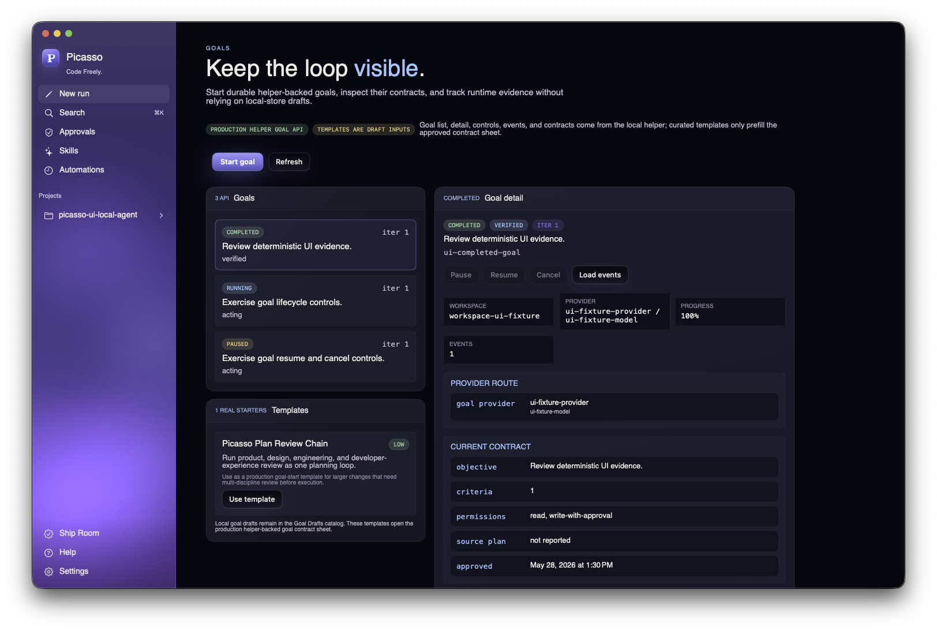Pause the selected goal
Screen dimensions: 937x631
tap(461, 275)
